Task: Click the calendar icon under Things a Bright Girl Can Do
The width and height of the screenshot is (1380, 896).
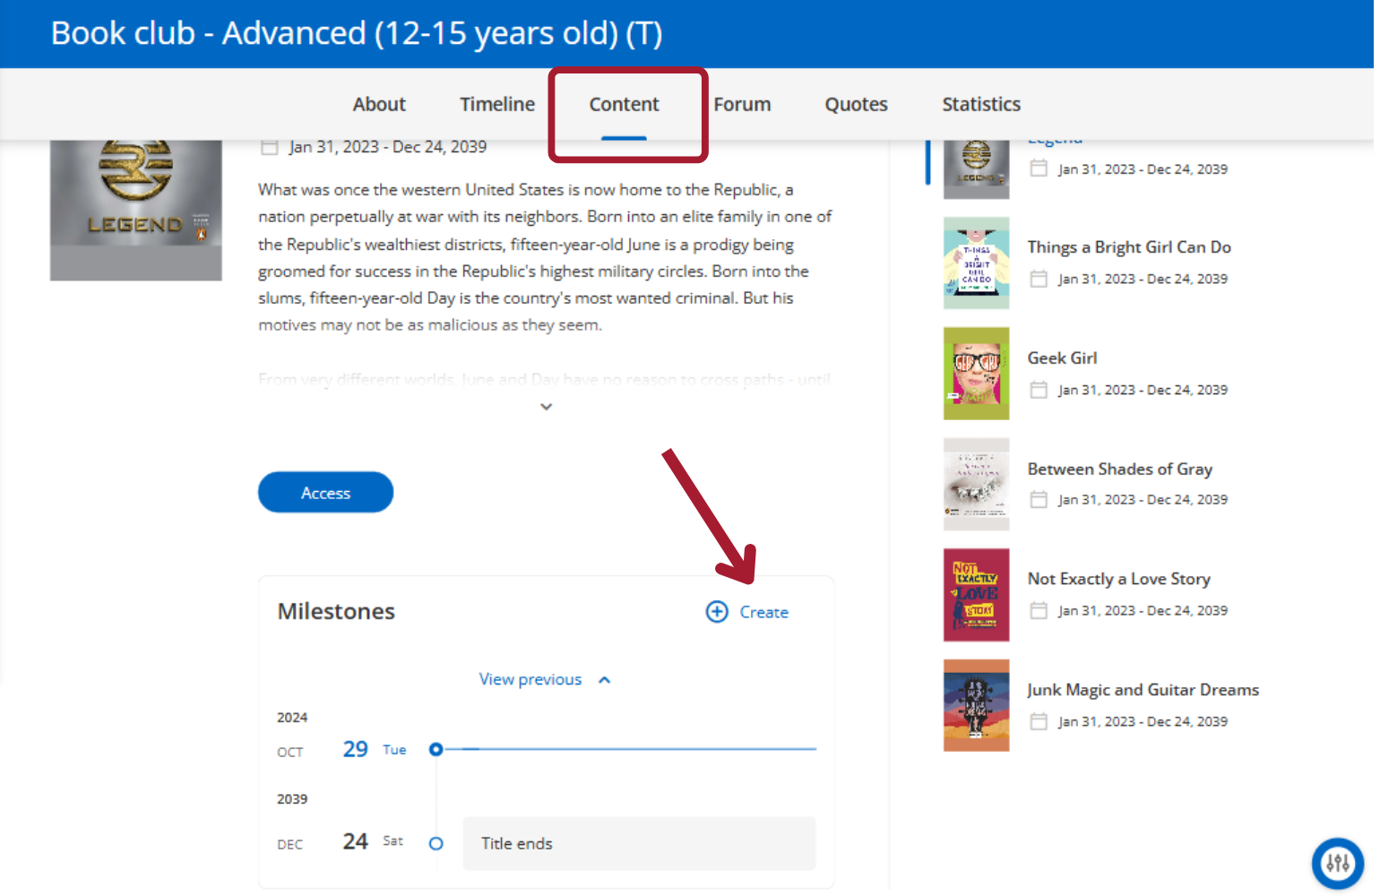Action: [1039, 279]
